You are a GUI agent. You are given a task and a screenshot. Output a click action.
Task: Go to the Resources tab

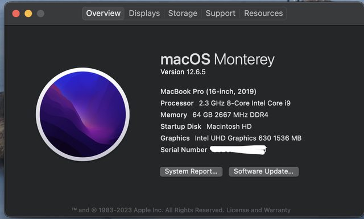[263, 13]
